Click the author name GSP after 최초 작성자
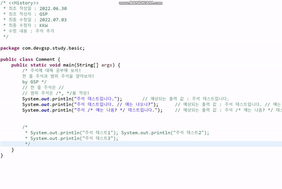The height and width of the screenshot is (189, 282). coord(44,14)
